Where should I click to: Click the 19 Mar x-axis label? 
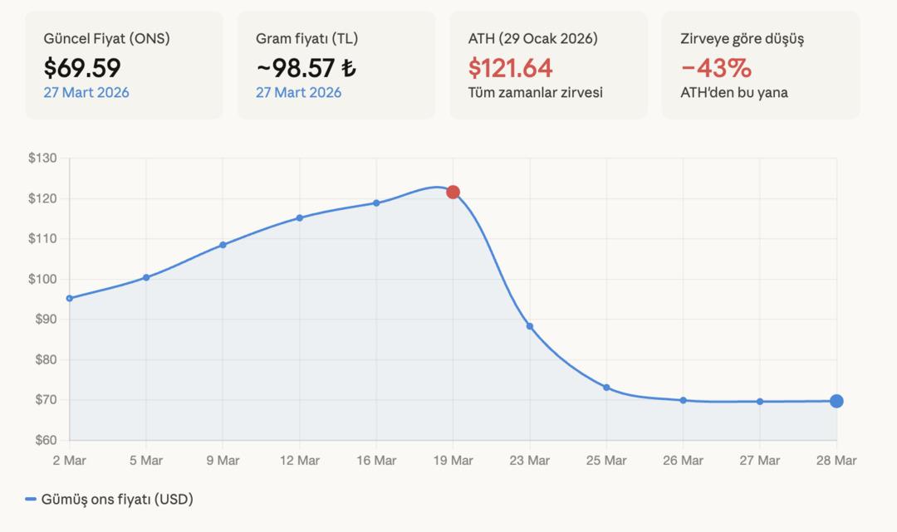453,460
